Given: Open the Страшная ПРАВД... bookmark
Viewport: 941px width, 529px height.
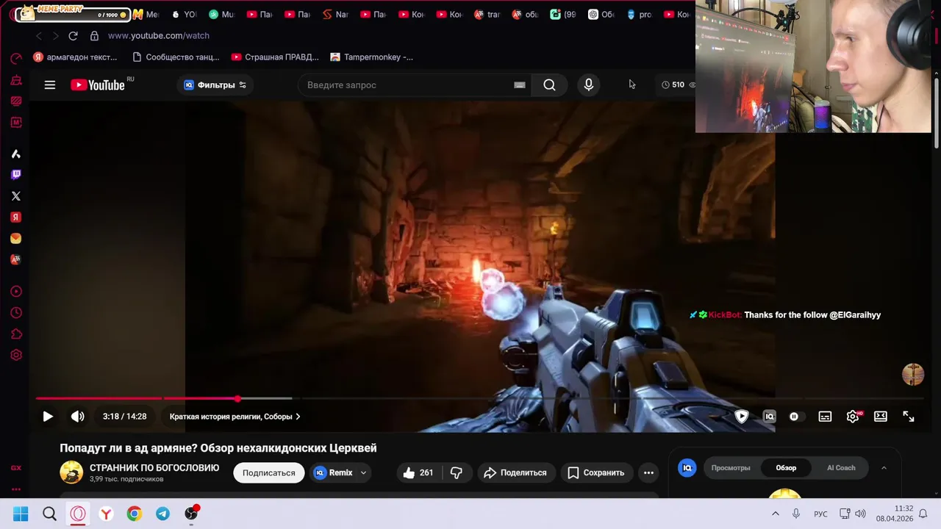Looking at the screenshot, I should coord(275,57).
